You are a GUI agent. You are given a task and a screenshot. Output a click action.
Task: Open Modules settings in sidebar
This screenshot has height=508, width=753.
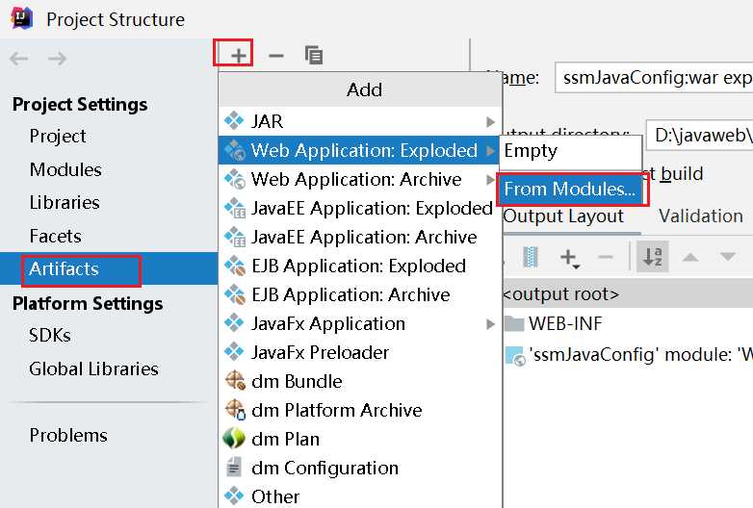[65, 169]
